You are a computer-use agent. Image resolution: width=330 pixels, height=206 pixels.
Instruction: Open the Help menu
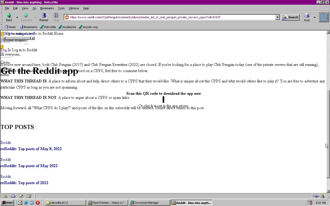(86, 8)
